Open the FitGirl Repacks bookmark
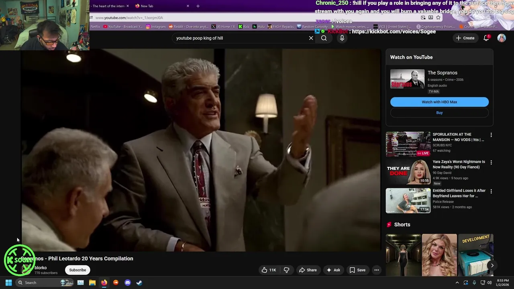Screen dimensions: 514x289 281,26
